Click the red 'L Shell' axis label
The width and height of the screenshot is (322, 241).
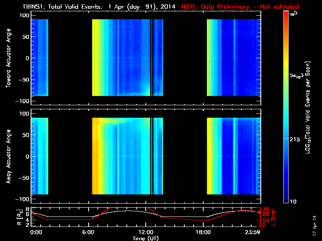[x=273, y=217]
